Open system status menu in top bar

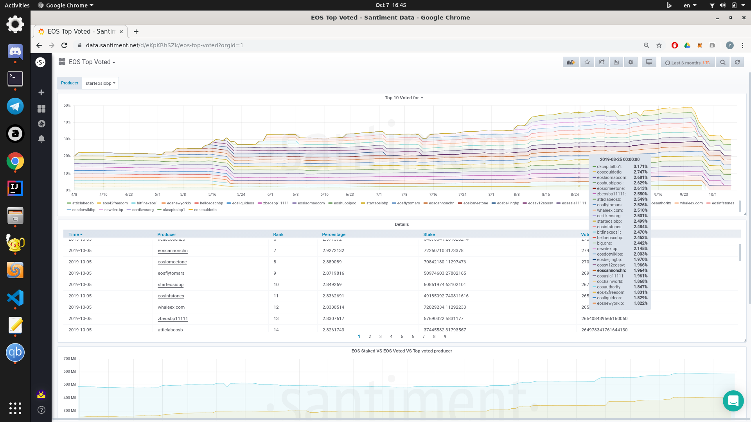[728, 5]
